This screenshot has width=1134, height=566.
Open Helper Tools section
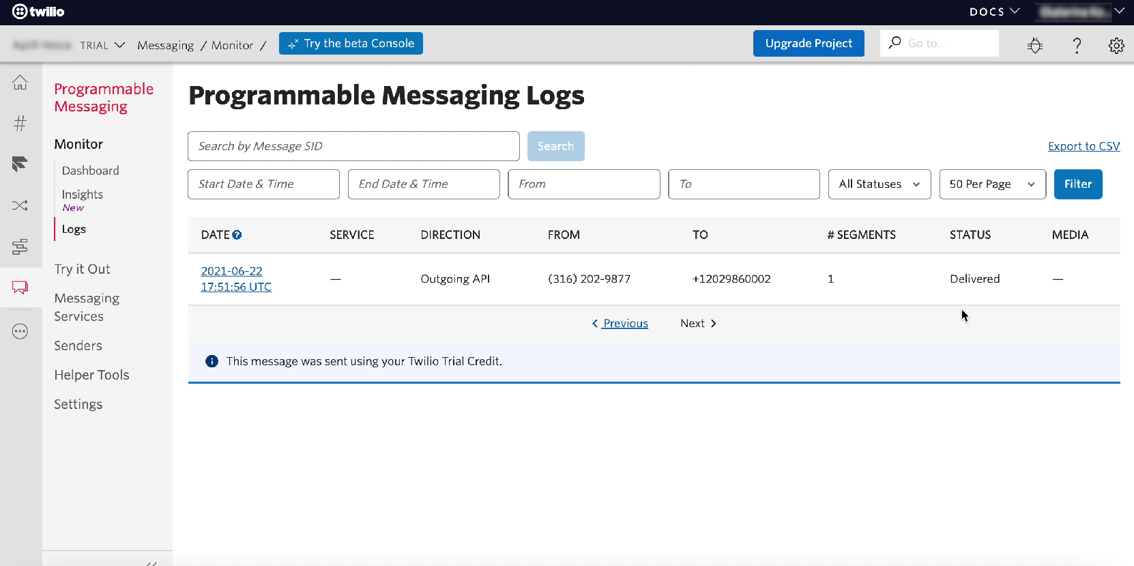[x=91, y=375]
